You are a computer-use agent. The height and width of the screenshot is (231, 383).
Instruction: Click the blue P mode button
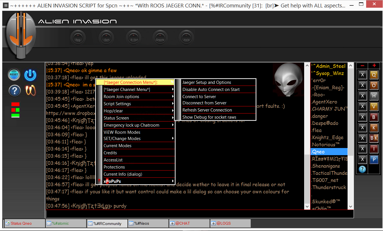[374, 159]
